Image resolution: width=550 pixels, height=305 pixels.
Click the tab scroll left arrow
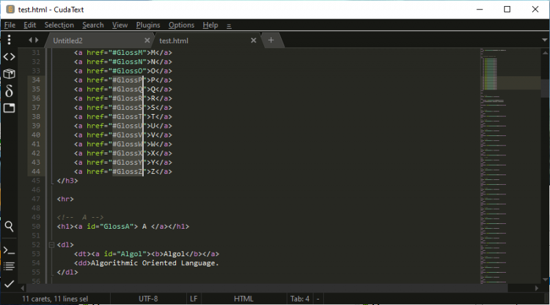30,40
